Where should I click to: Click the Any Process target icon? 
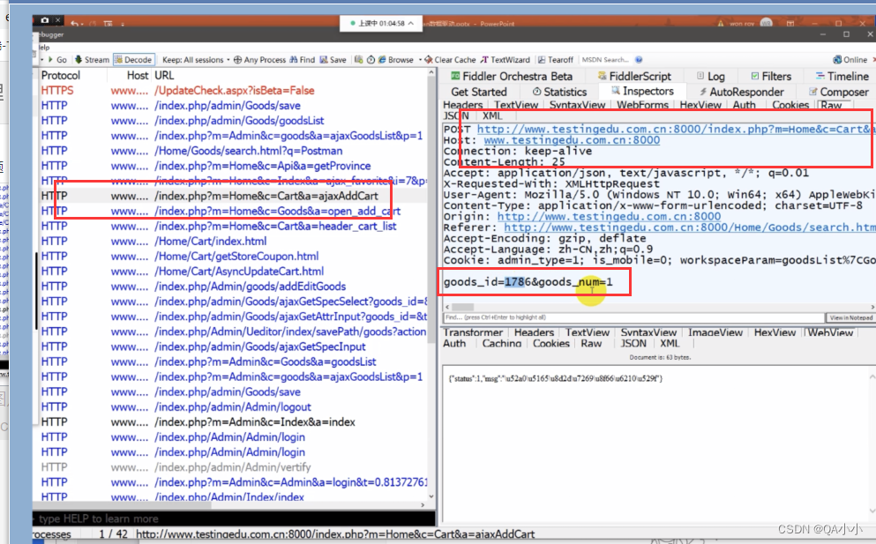click(237, 60)
